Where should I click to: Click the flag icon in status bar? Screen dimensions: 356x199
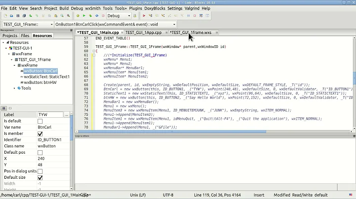click(351, 195)
